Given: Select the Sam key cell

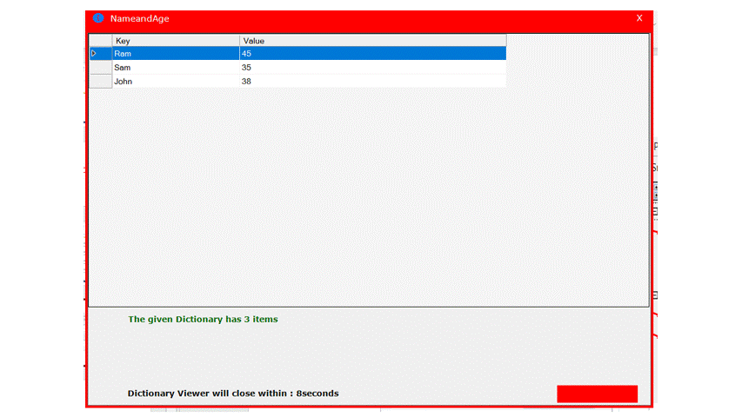Looking at the screenshot, I should click(x=176, y=68).
